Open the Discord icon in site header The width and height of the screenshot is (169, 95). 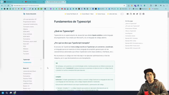click(134, 14)
